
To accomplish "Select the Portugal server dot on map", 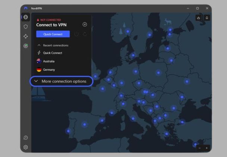I will click(x=68, y=131).
